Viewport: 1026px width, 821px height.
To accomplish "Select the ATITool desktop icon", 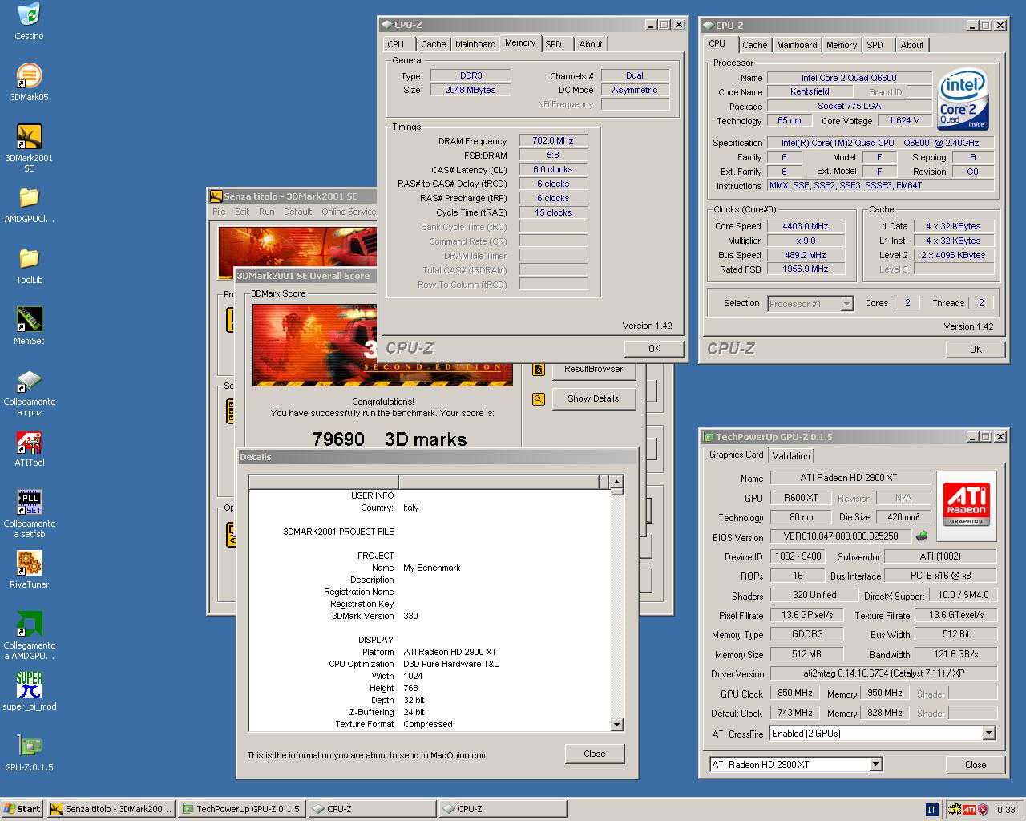I will coord(29,447).
